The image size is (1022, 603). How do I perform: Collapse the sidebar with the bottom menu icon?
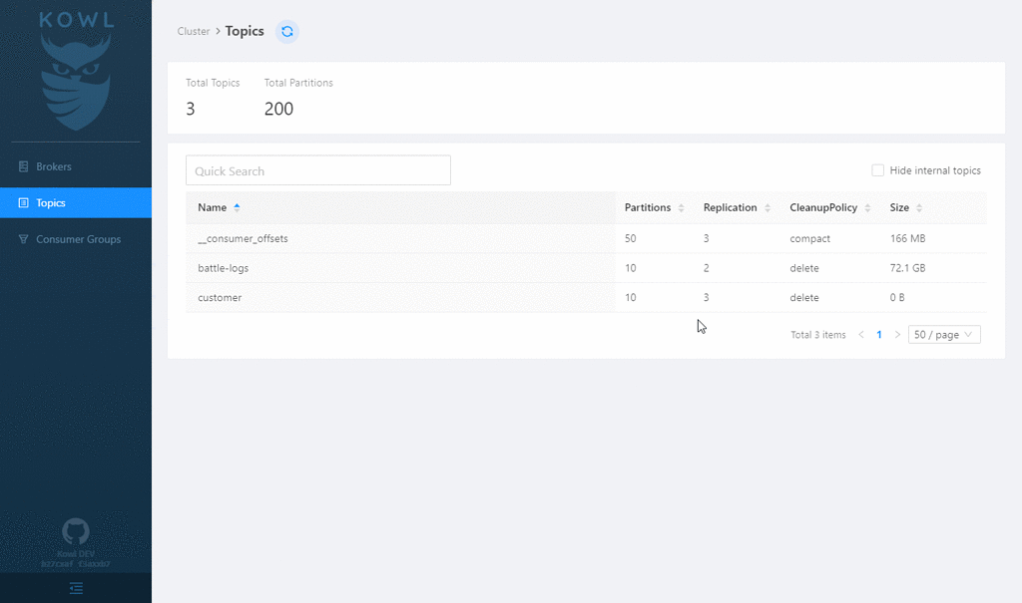coord(76,588)
